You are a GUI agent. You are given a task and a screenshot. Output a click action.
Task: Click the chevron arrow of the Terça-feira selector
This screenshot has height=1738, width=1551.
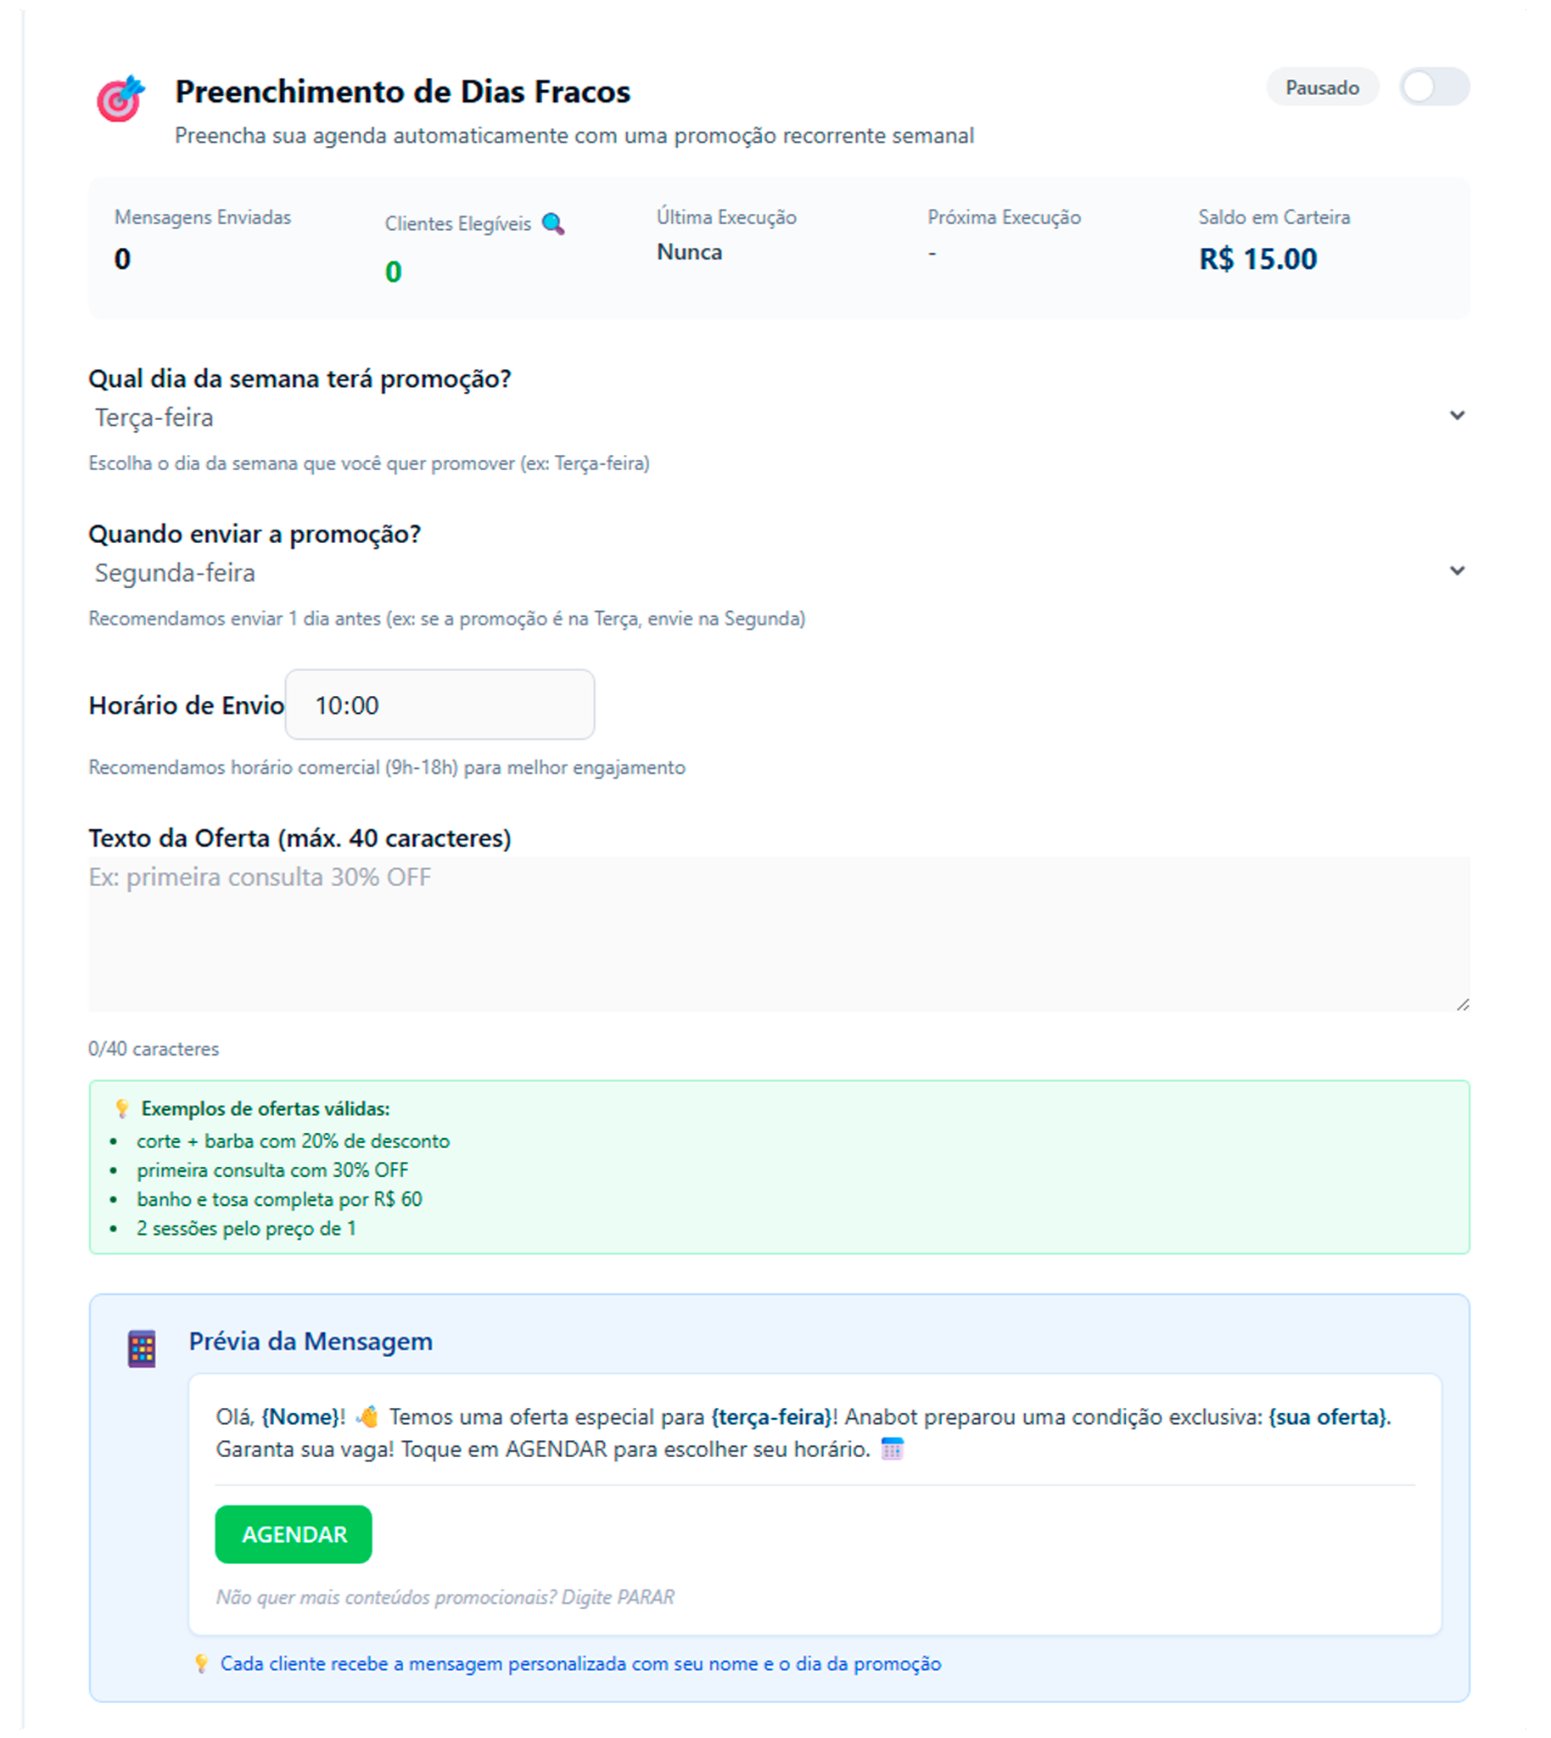coord(1458,416)
